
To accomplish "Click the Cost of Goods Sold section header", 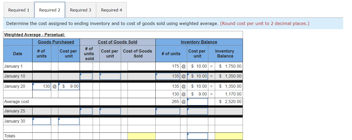I will pos(117,42).
